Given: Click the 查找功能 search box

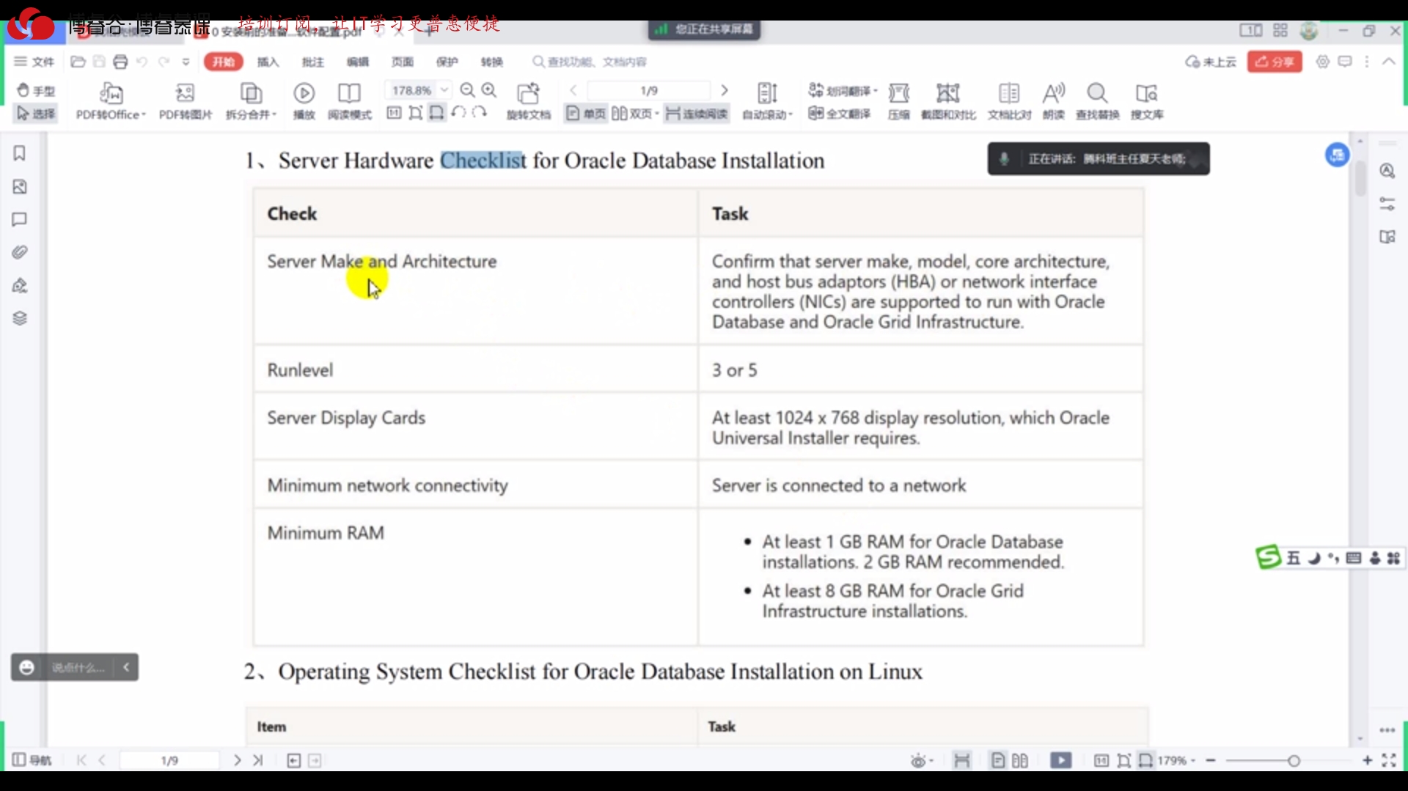Looking at the screenshot, I should (x=590, y=62).
